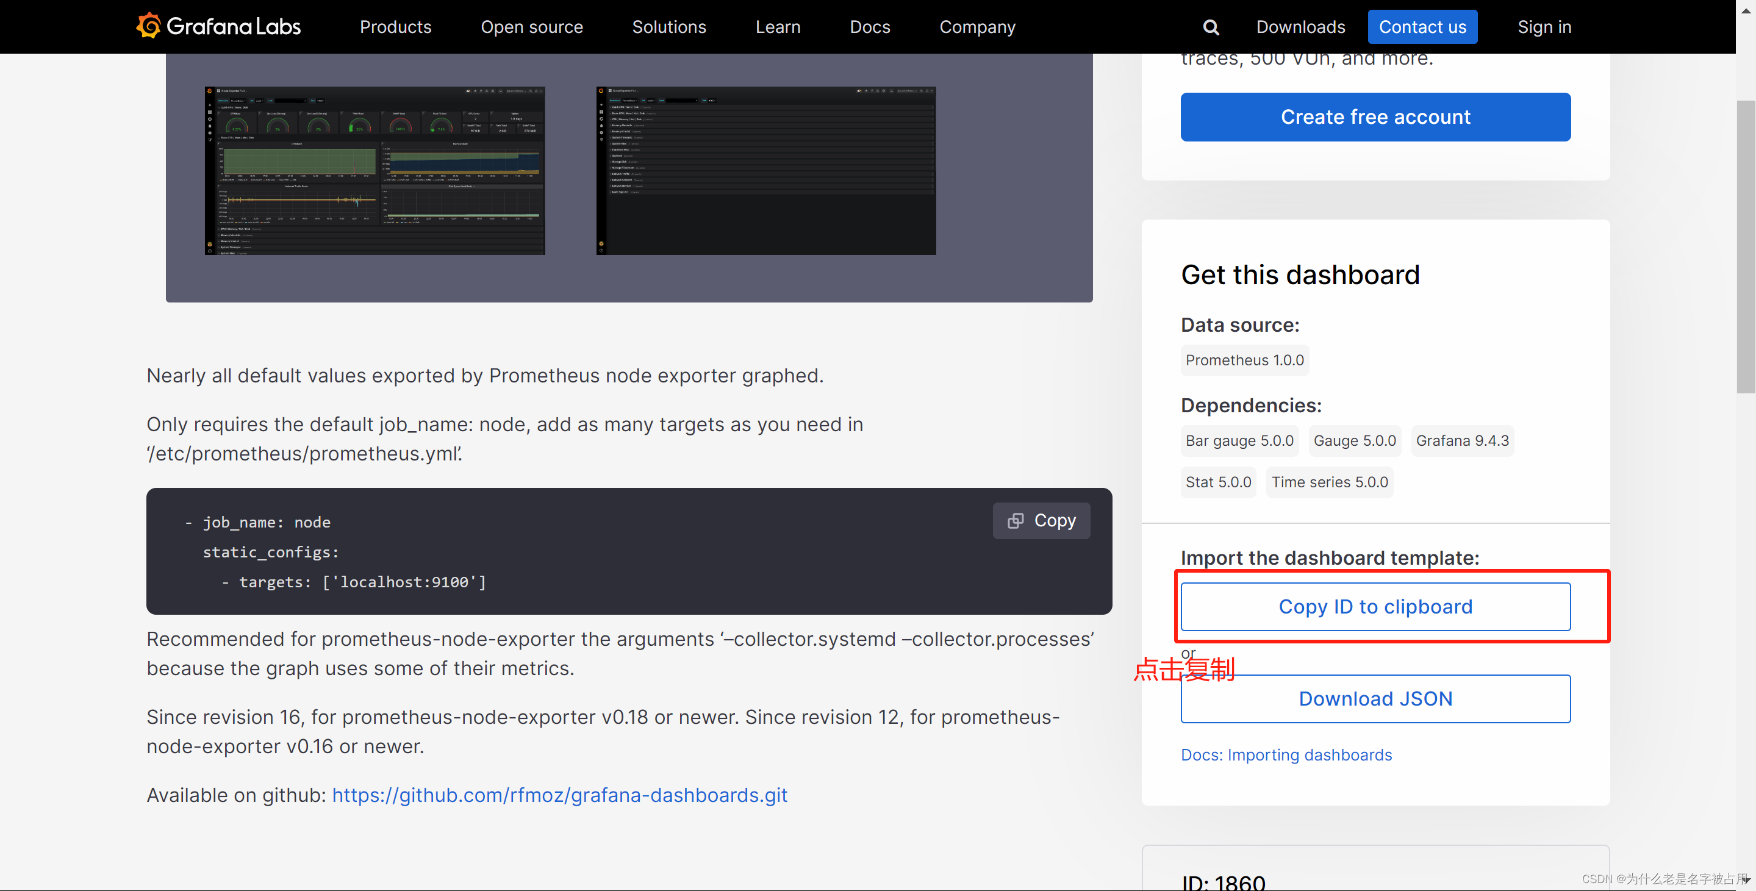
Task: Open the Products menu
Action: point(395,27)
